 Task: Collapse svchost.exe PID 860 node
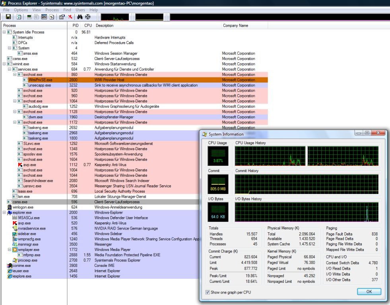coord(15,75)
